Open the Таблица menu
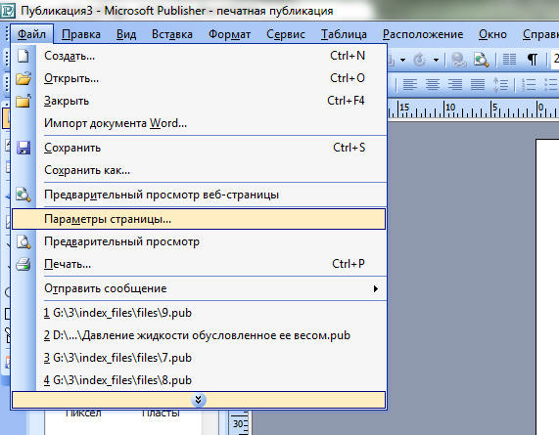559x435 pixels. [x=344, y=34]
